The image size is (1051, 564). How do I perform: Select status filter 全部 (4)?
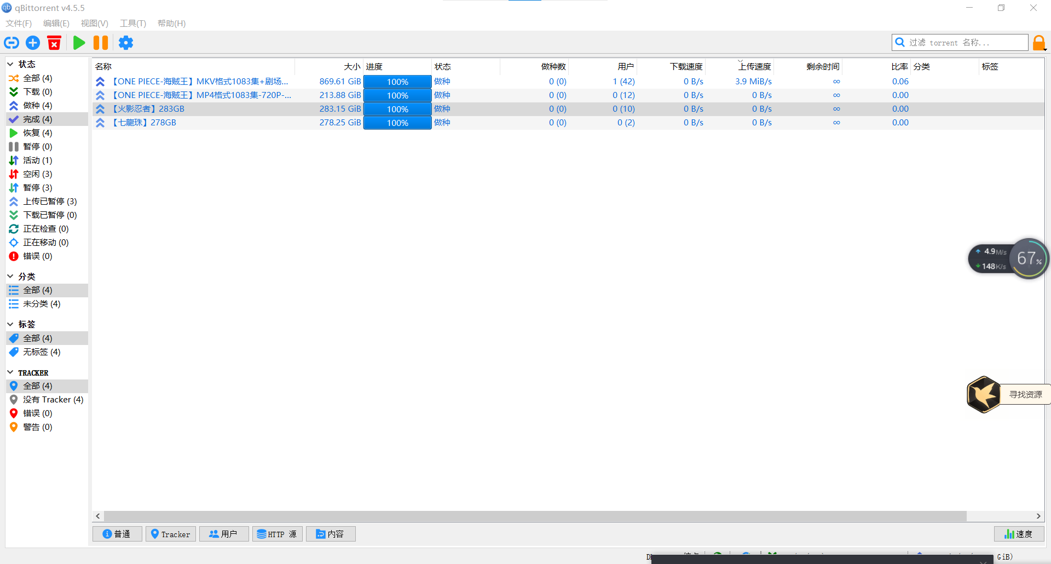pos(47,78)
